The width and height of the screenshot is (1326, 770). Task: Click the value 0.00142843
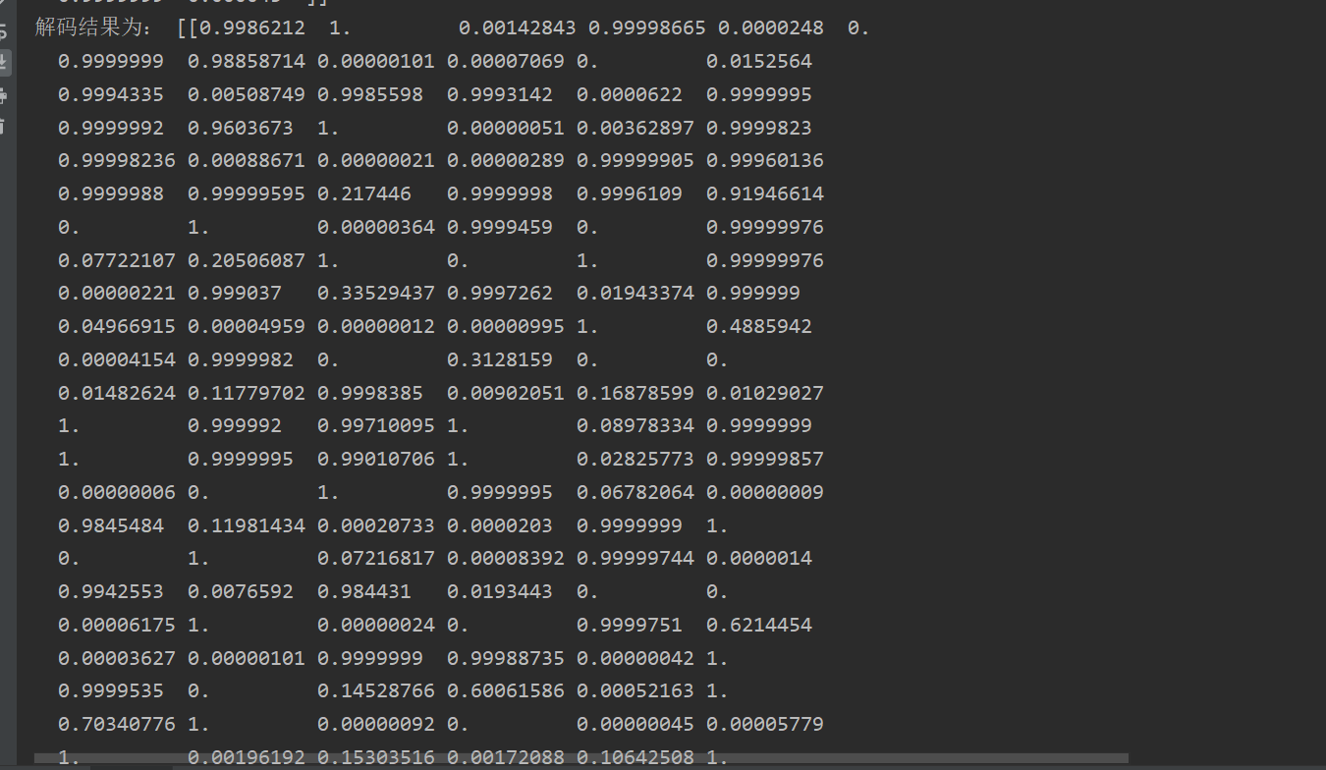point(518,28)
